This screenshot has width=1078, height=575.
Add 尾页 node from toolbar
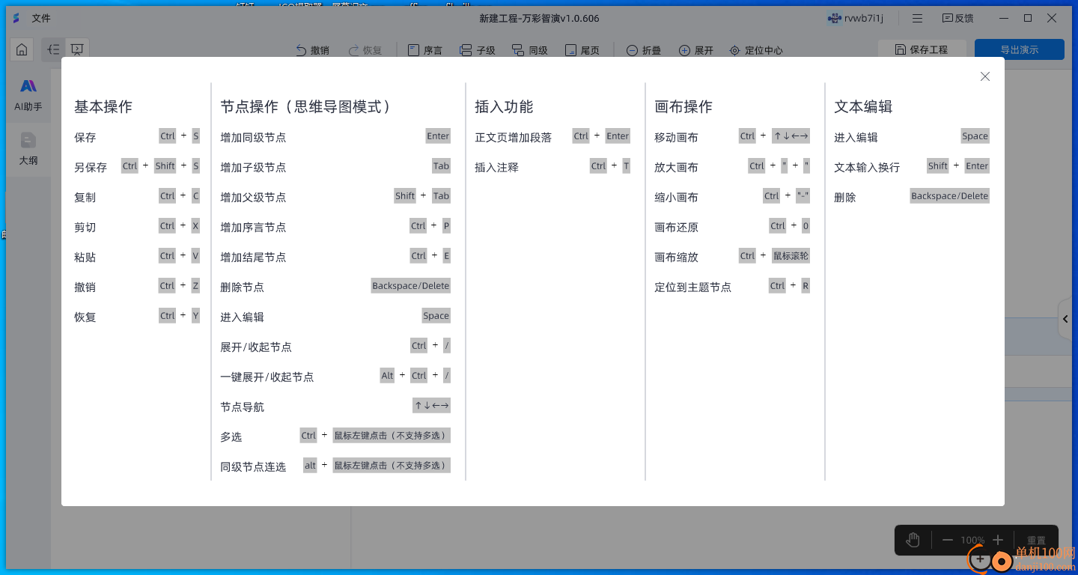tap(582, 50)
